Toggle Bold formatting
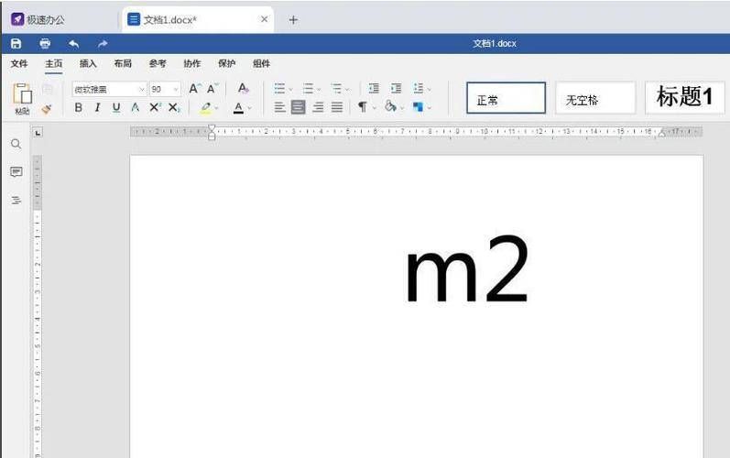 click(x=78, y=107)
